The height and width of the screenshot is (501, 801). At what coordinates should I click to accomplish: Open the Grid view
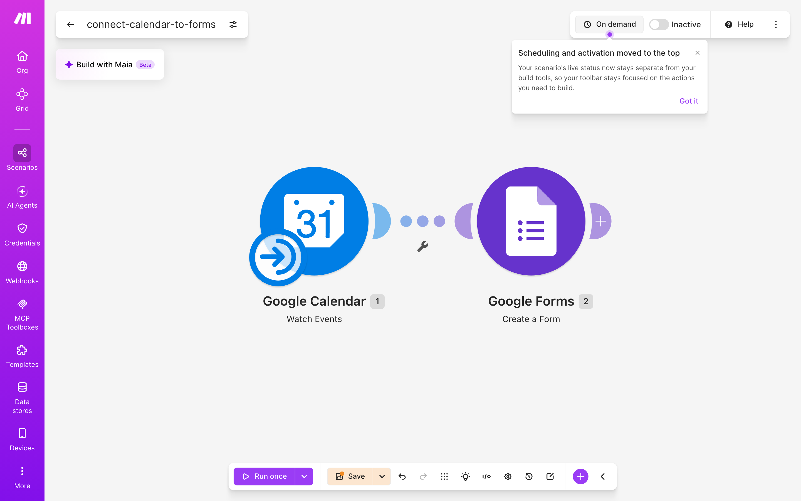click(22, 100)
